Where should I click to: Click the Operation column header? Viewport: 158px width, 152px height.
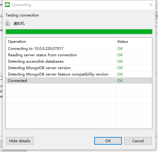(61, 42)
